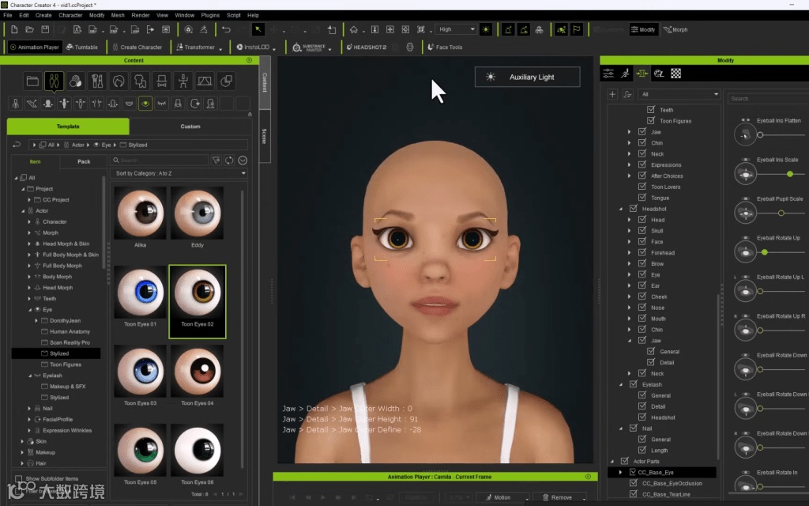
Task: Switch to the Custom tab
Action: point(190,126)
